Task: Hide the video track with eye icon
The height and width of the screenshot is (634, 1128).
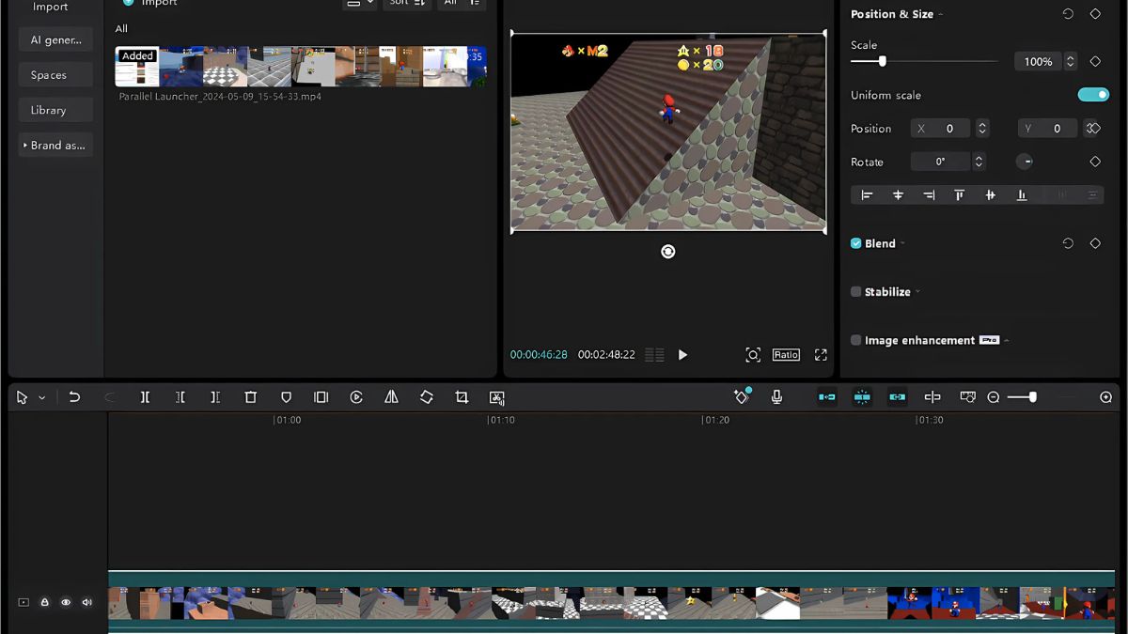Action: (x=66, y=602)
